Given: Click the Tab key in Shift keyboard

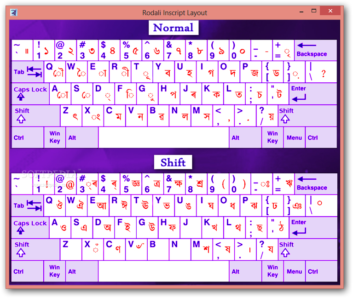Looking at the screenshot, I should (x=28, y=206).
